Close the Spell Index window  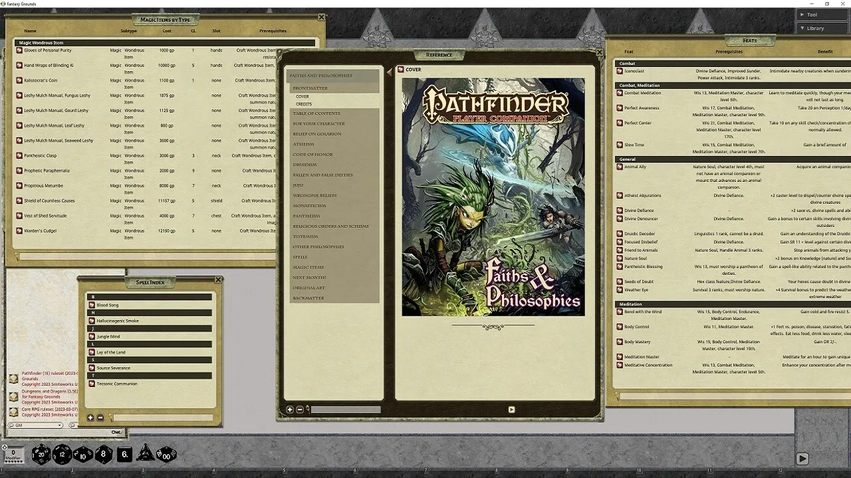pyautogui.click(x=219, y=279)
